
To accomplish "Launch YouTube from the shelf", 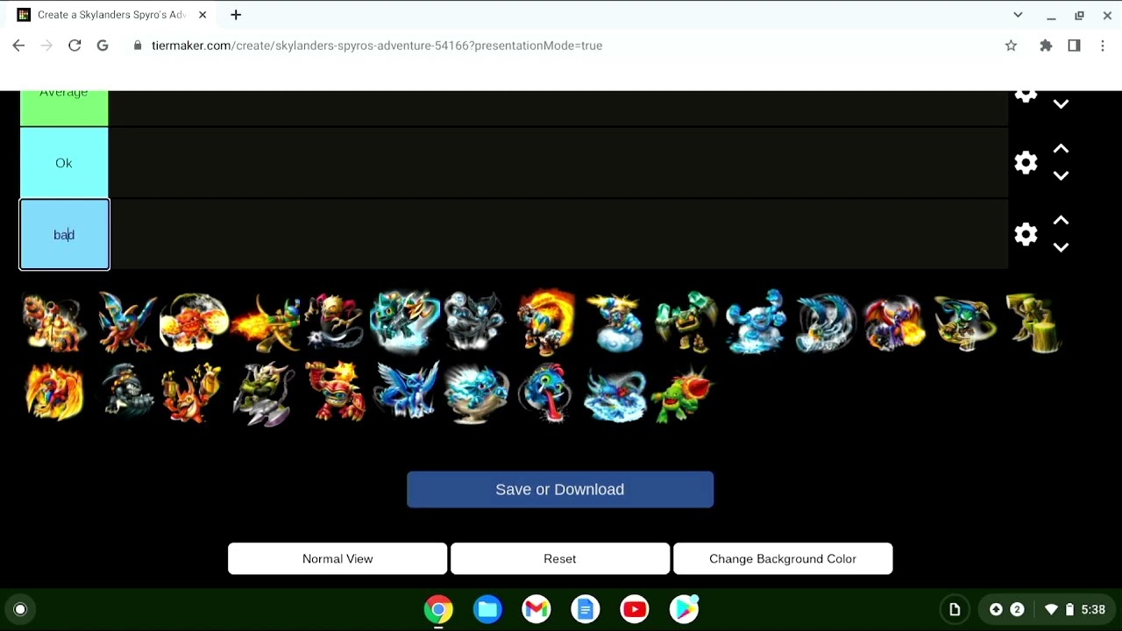I will coord(635,609).
